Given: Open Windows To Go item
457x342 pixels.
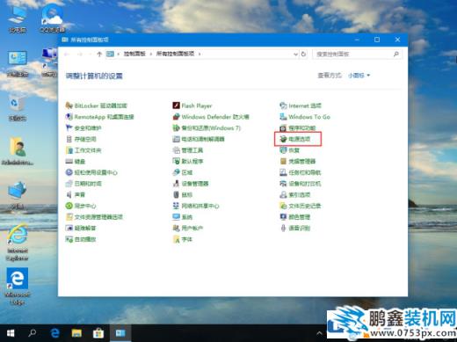Looking at the screenshot, I should (x=305, y=117).
